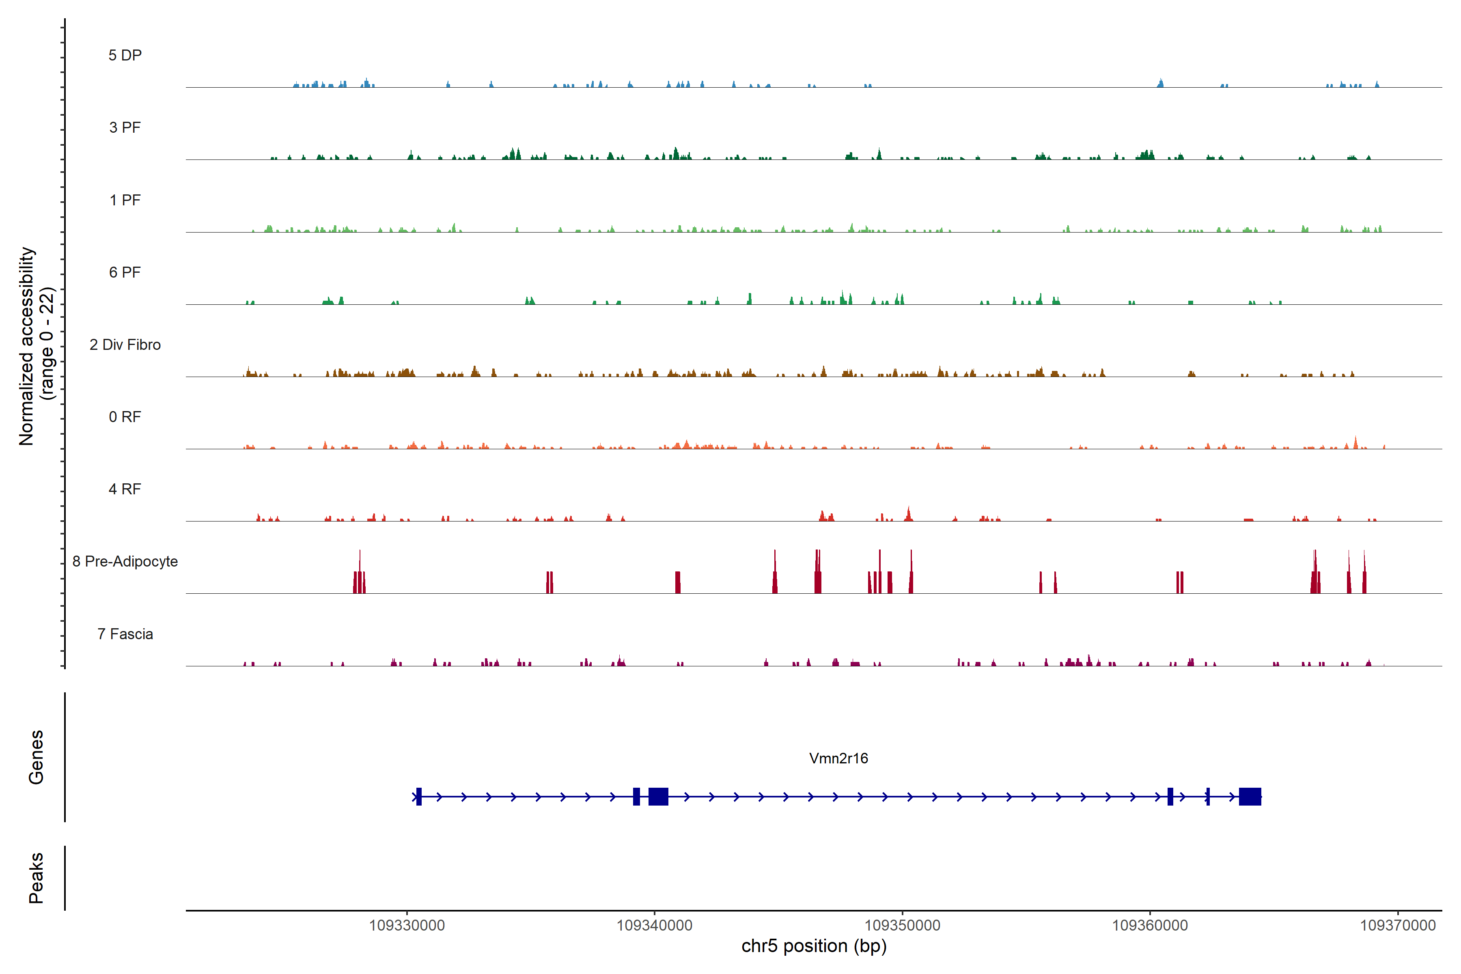
Task: Click the 3 PF track label
Action: pyautogui.click(x=125, y=127)
